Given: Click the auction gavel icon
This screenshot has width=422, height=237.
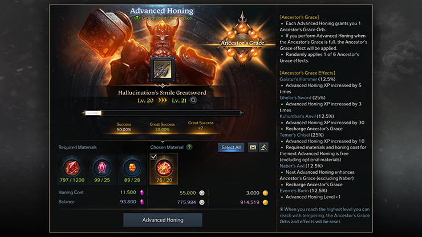Looking at the screenshot, I should tap(263, 148).
